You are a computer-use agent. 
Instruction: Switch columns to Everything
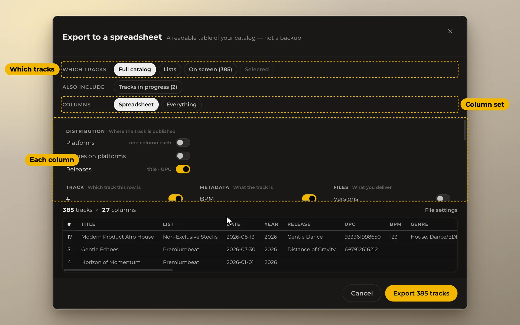[181, 105]
